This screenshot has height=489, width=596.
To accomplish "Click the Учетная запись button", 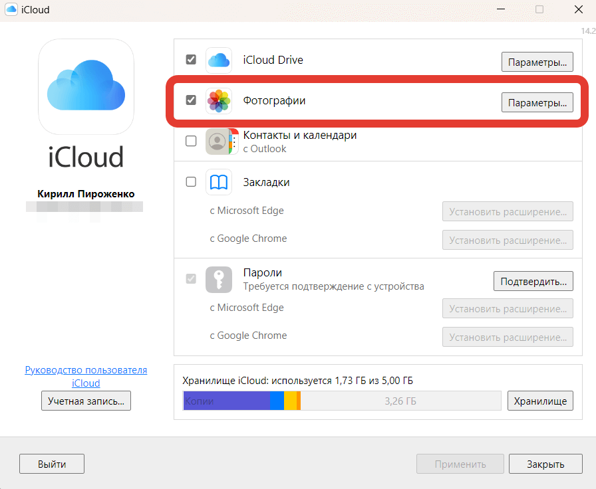I will (86, 401).
